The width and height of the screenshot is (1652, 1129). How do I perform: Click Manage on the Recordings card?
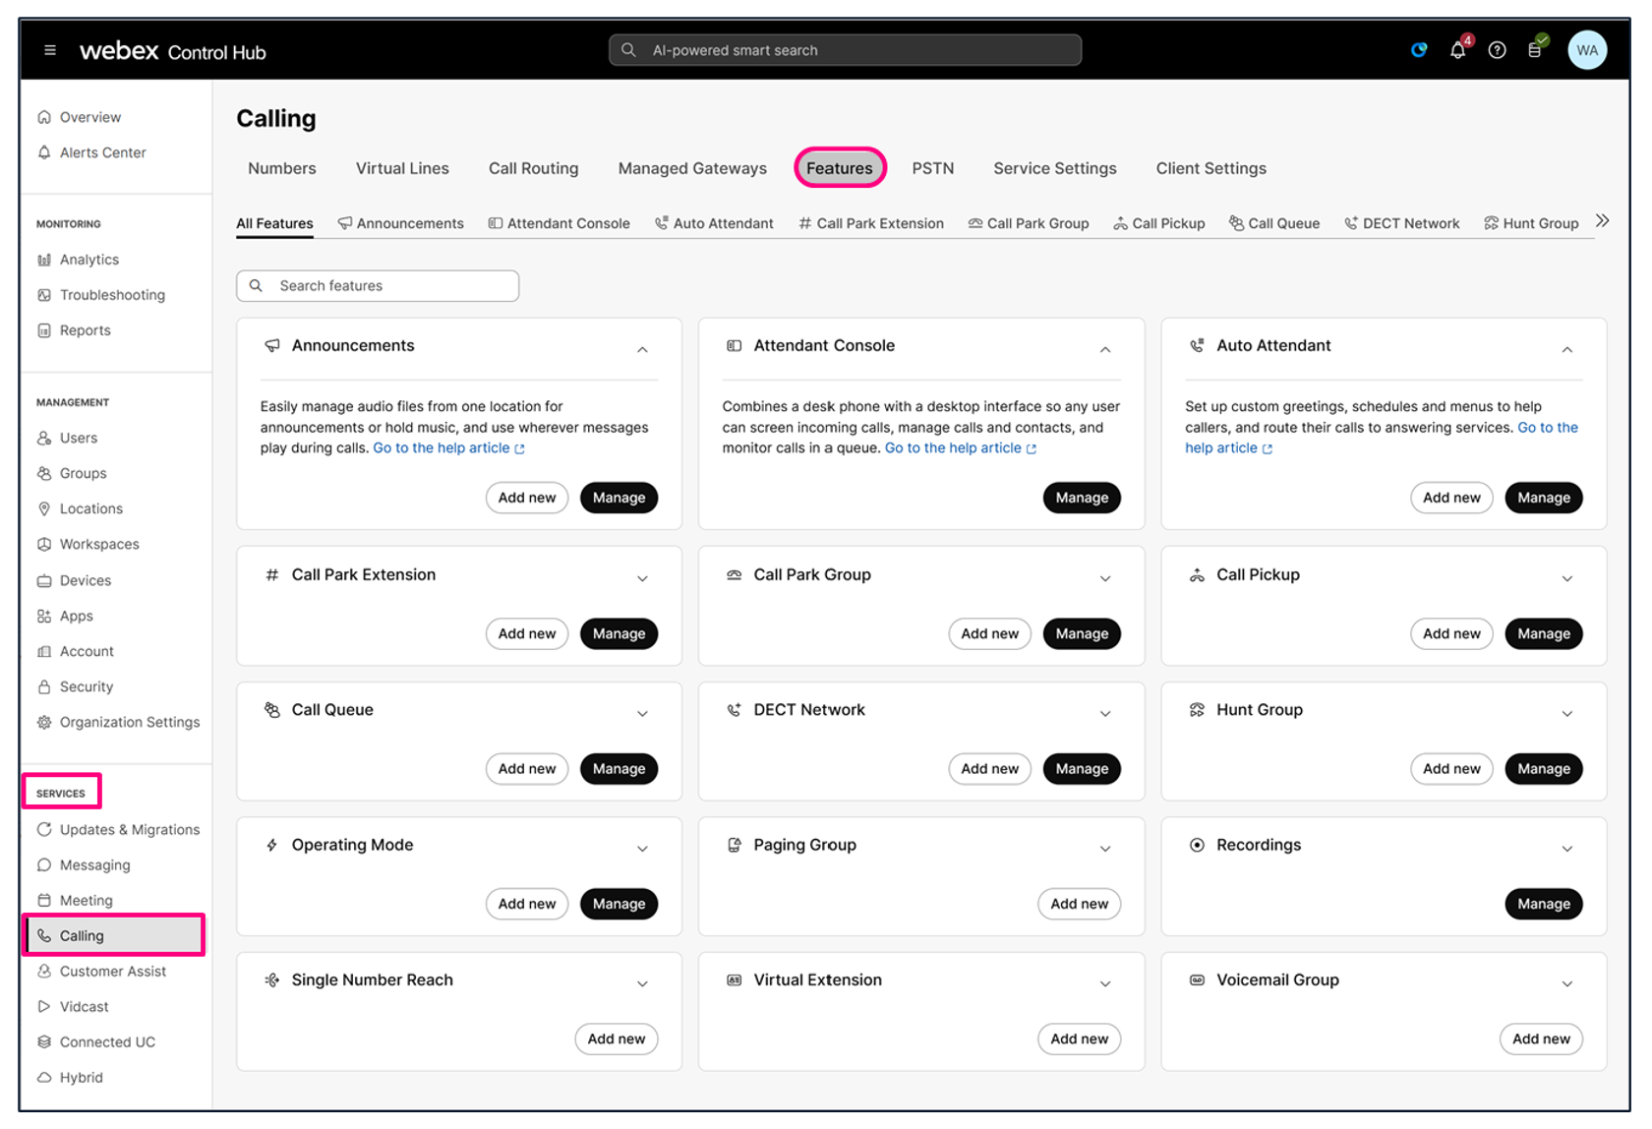coord(1544,904)
